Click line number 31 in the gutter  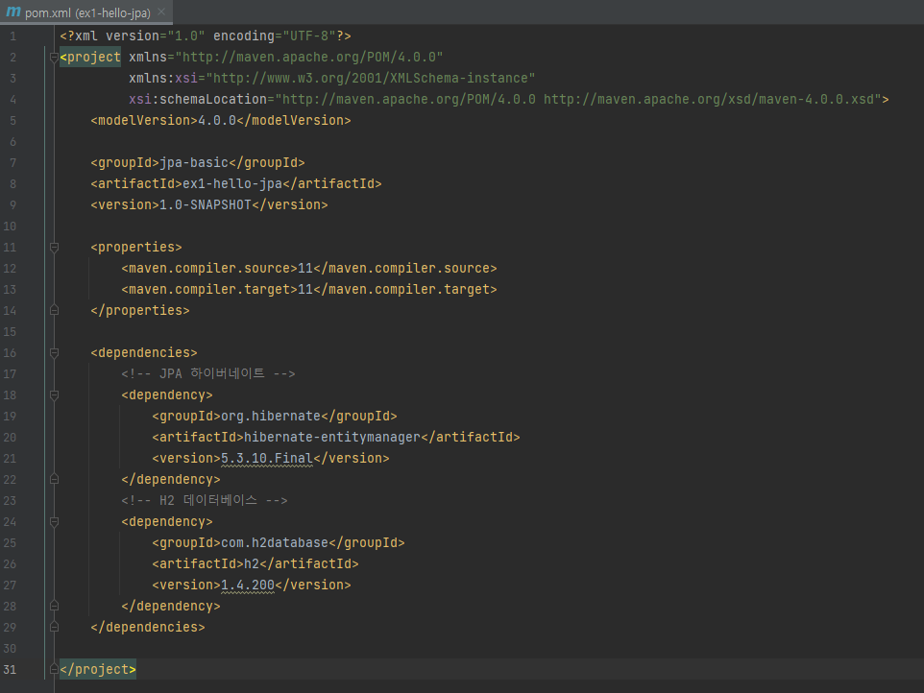pos(10,669)
